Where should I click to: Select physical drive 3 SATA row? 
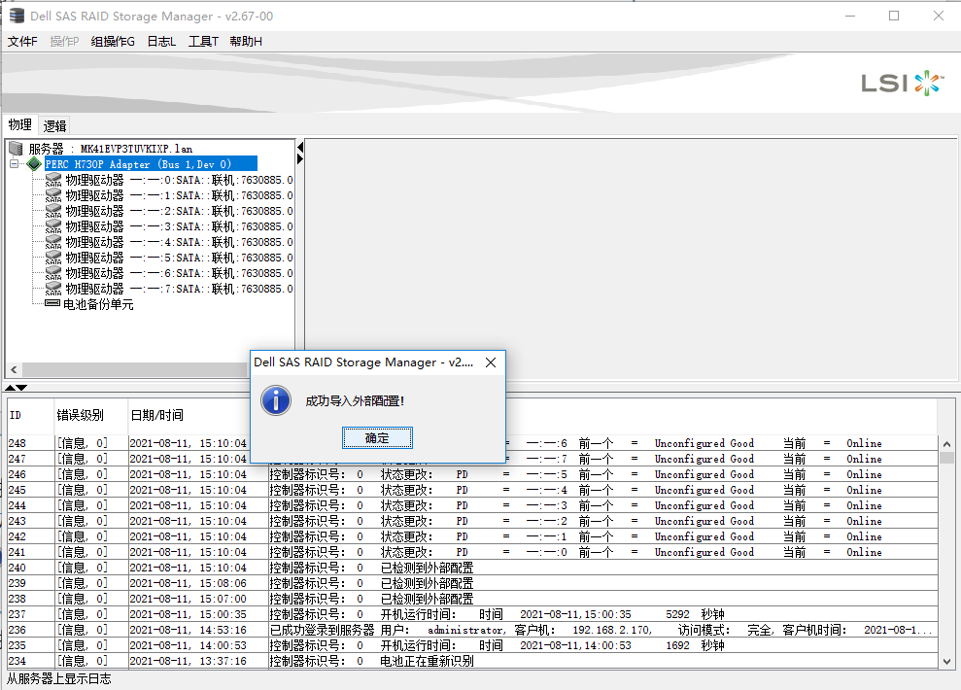click(x=179, y=226)
